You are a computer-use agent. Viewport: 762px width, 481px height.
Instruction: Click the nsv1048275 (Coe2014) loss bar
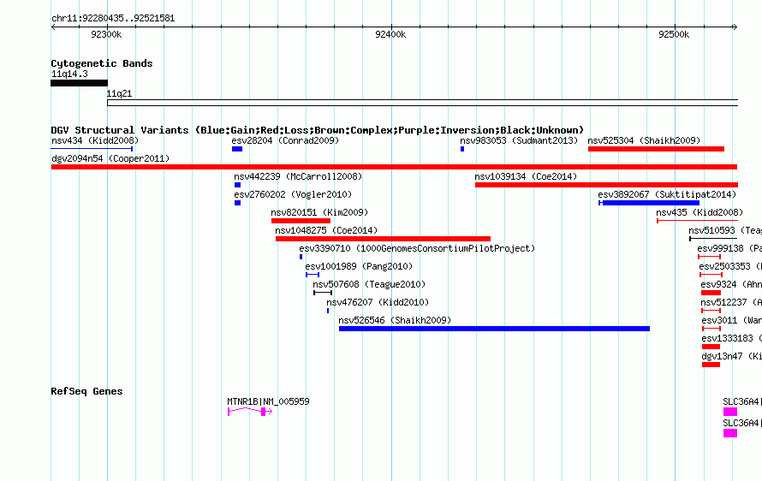383,239
